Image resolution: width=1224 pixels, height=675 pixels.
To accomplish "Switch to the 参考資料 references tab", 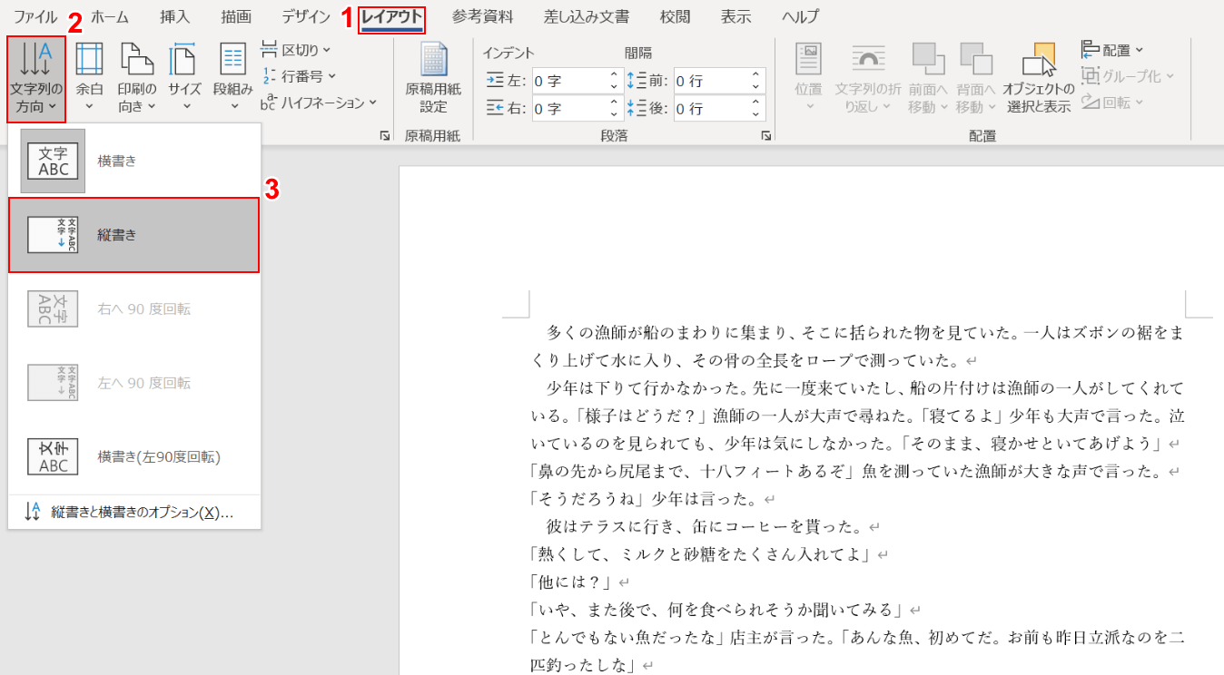I will tap(482, 16).
